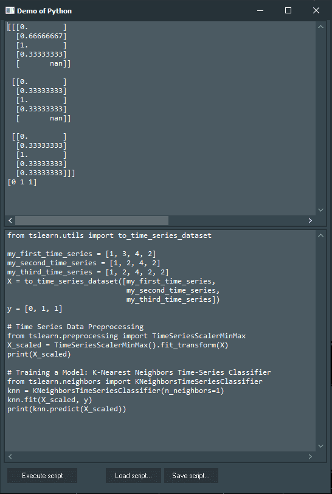The width and height of the screenshot is (332, 494).
Task: Close the Demo of Python window
Action: (316, 11)
